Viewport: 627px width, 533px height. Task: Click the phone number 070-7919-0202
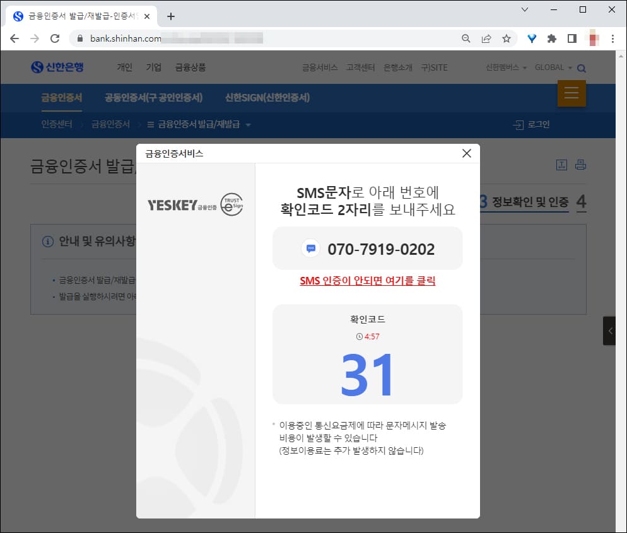click(381, 250)
